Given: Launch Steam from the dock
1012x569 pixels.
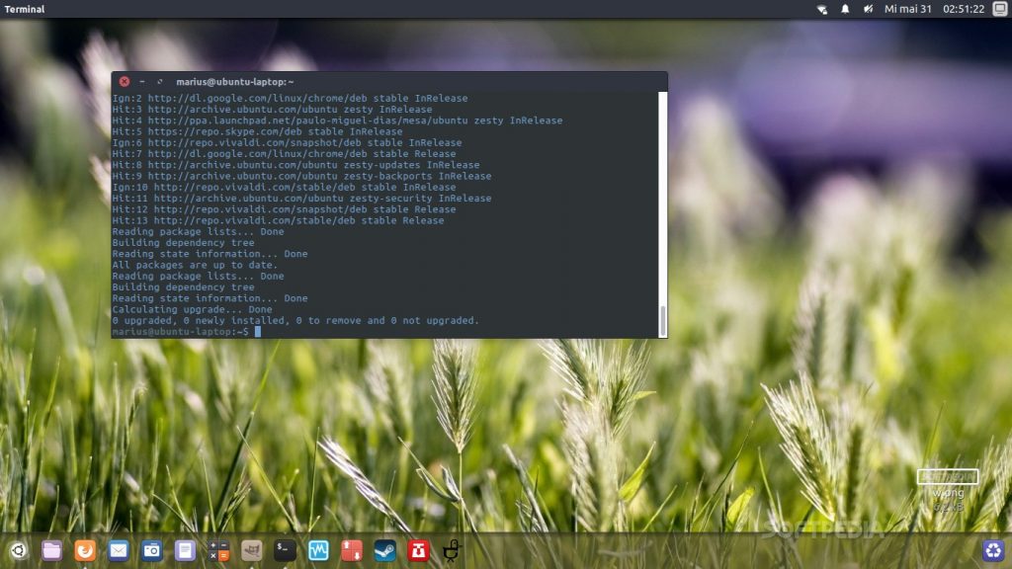Looking at the screenshot, I should point(385,550).
